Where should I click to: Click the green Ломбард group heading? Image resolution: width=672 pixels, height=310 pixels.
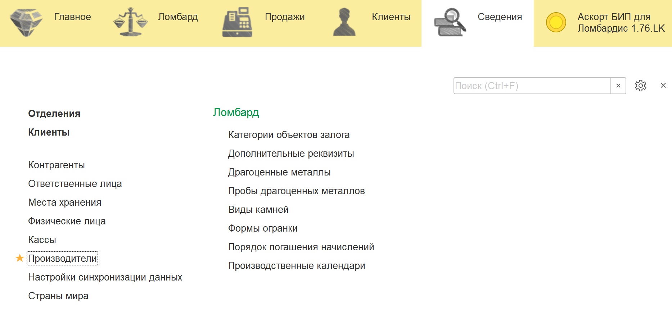click(x=236, y=113)
